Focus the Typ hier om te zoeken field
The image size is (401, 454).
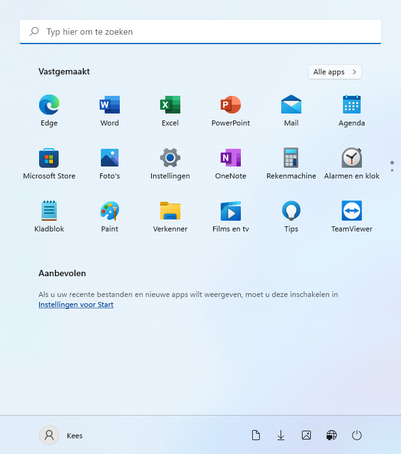pyautogui.click(x=200, y=32)
